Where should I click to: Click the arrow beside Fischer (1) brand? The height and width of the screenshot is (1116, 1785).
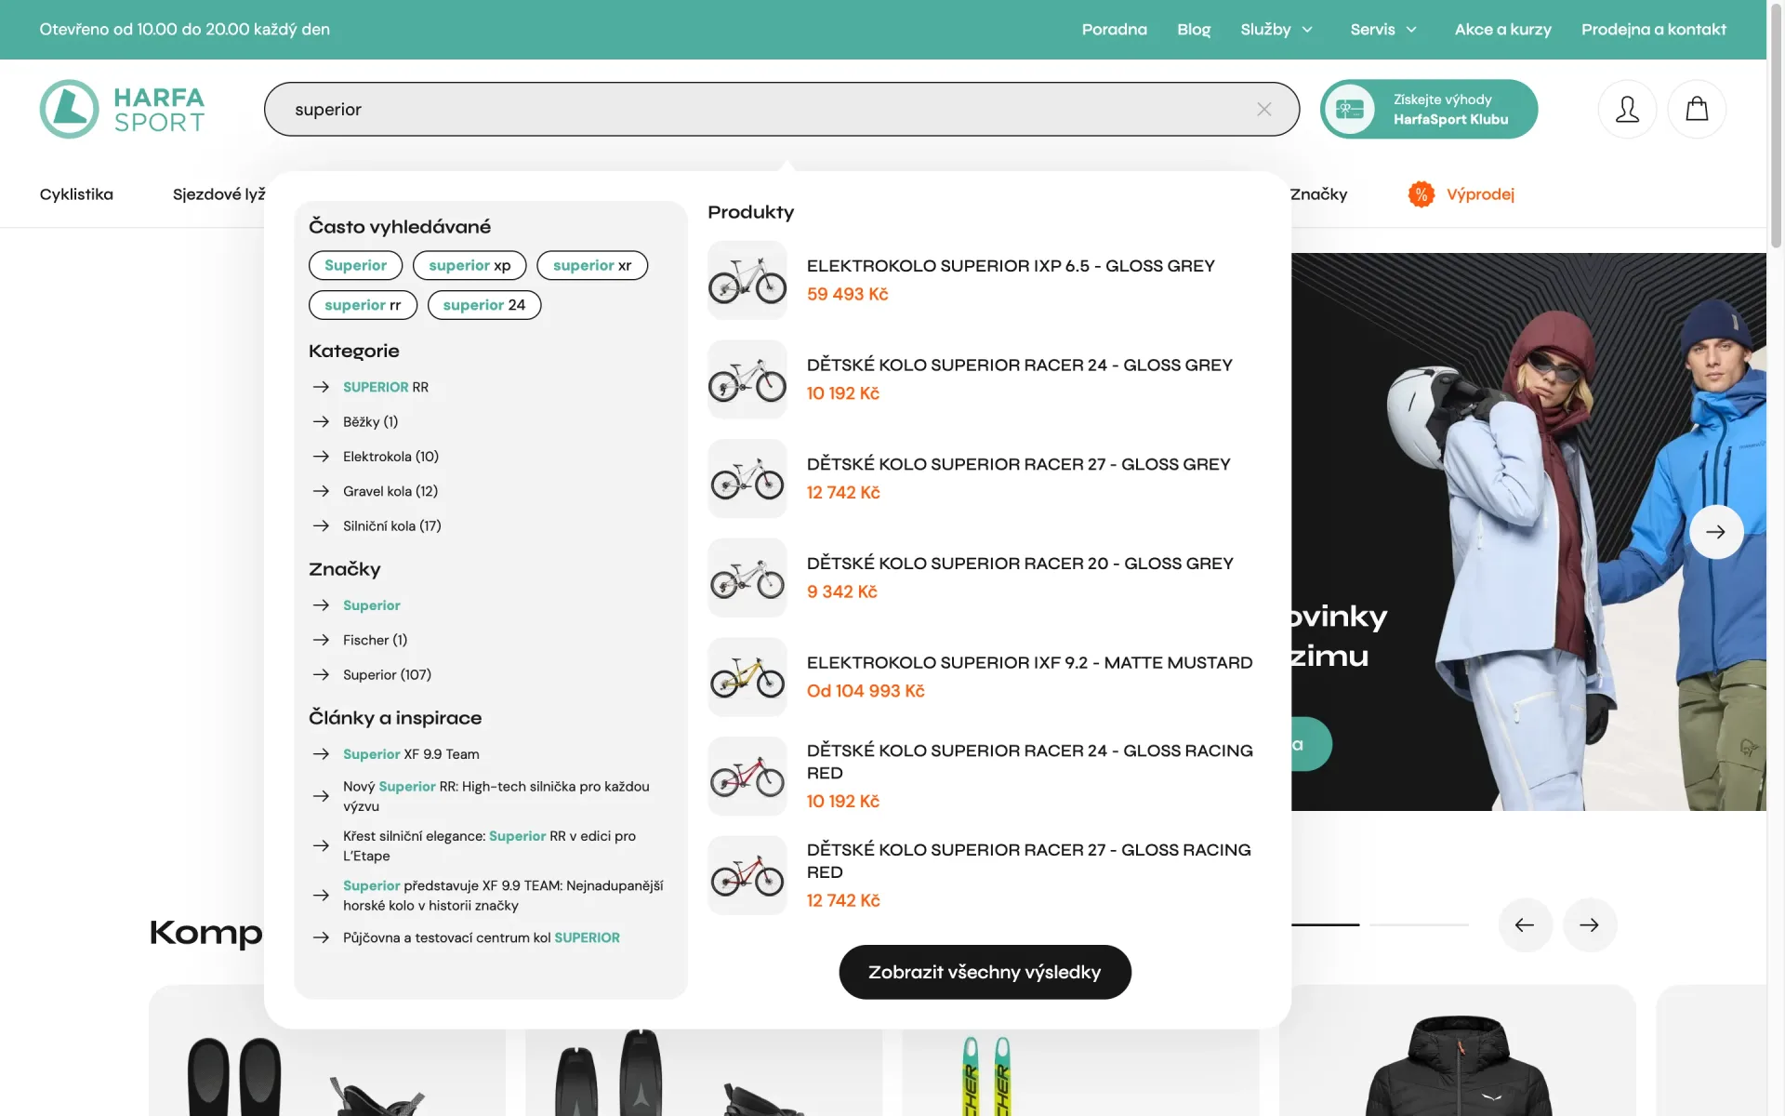pos(321,640)
